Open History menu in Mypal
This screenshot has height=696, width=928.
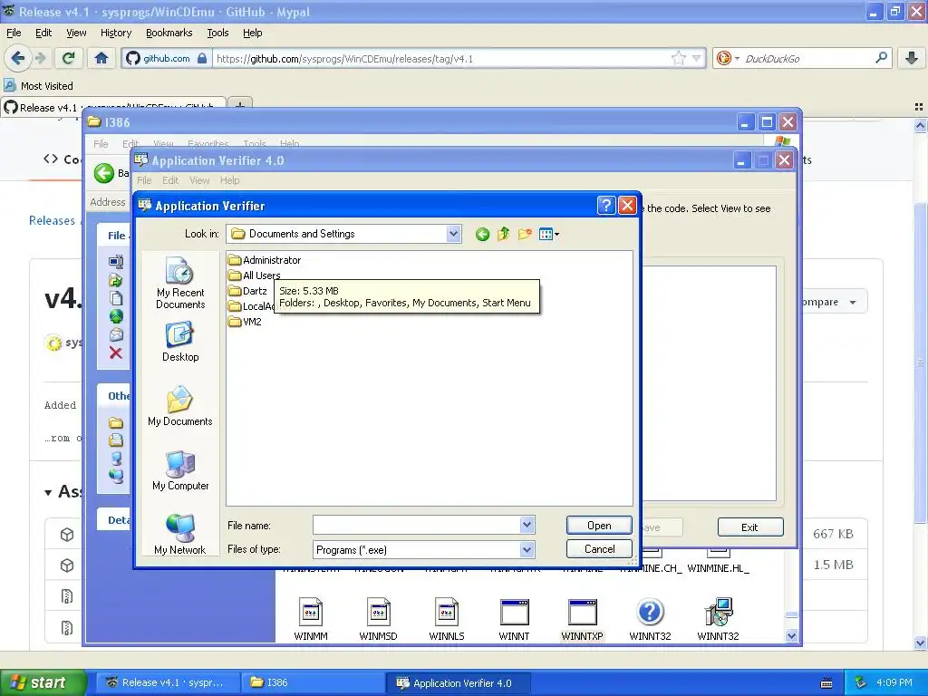115,33
